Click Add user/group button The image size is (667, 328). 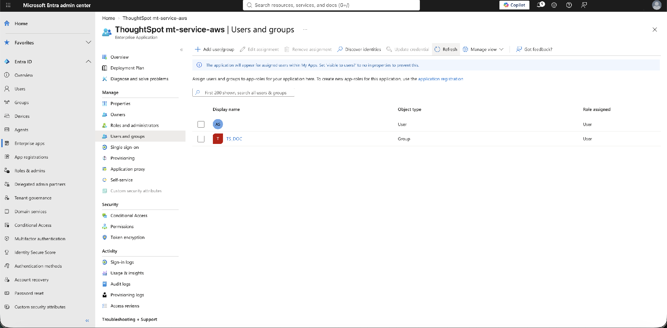(x=215, y=49)
